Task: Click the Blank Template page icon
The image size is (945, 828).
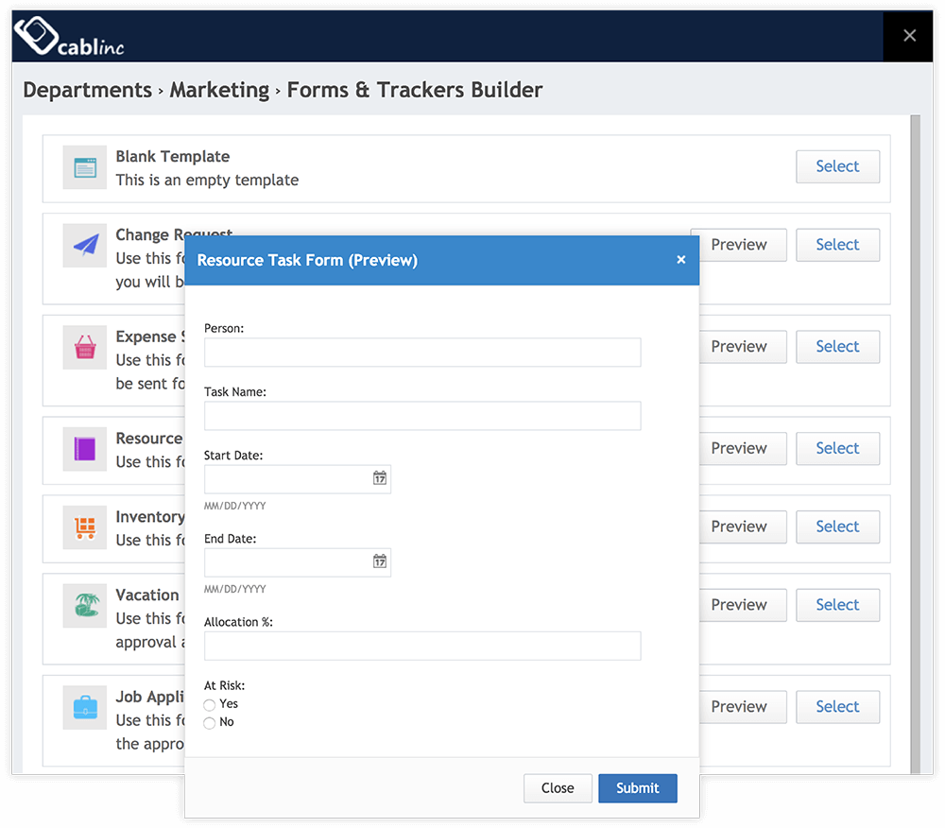Action: click(83, 167)
